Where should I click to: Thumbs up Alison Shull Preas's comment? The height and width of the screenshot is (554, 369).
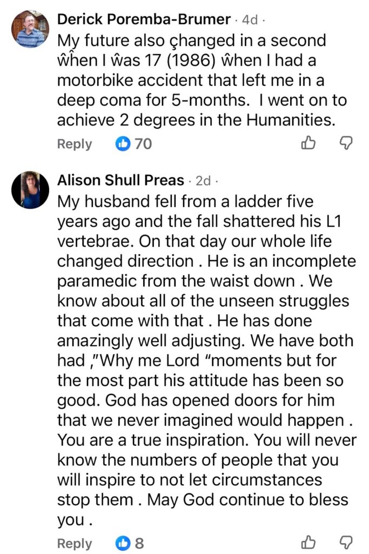pyautogui.click(x=308, y=543)
